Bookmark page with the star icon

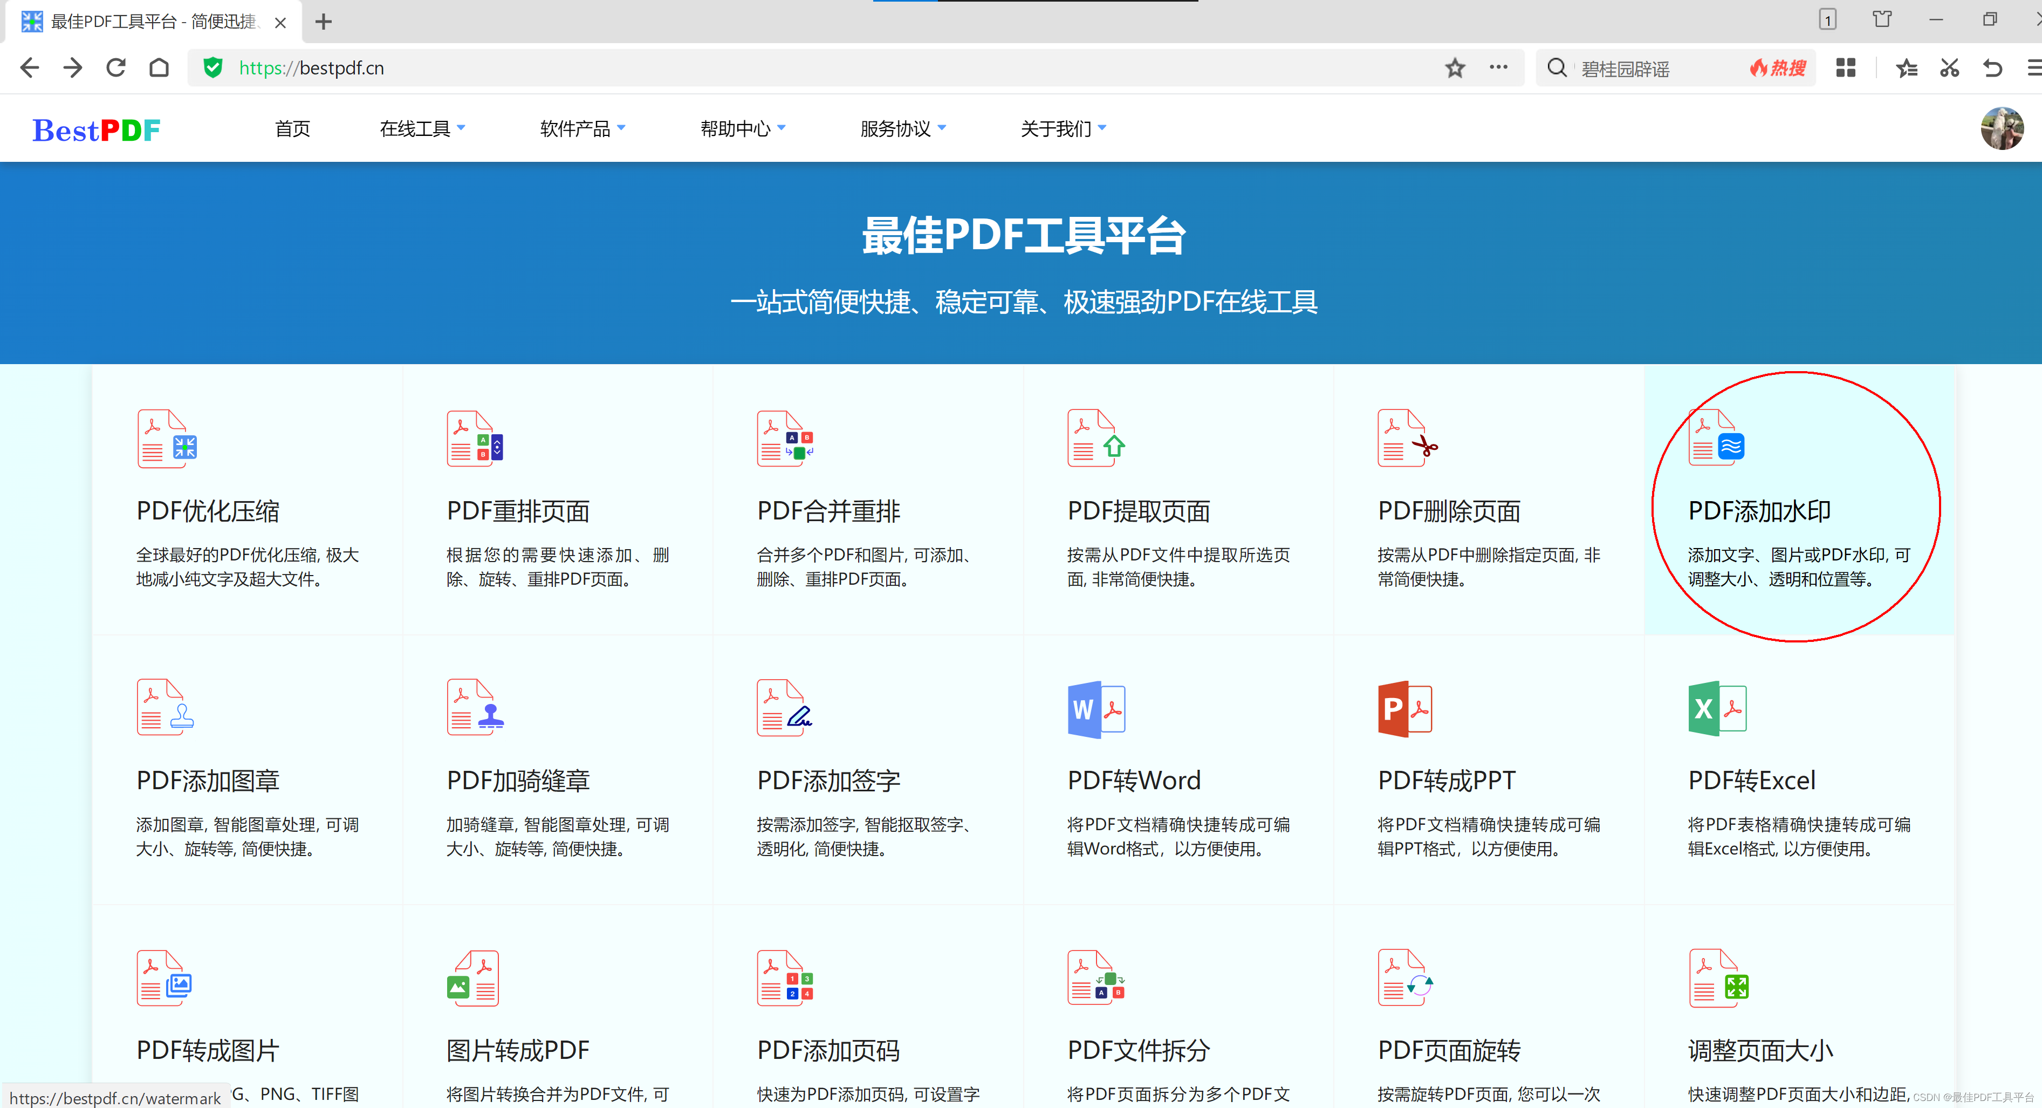pyautogui.click(x=1455, y=68)
